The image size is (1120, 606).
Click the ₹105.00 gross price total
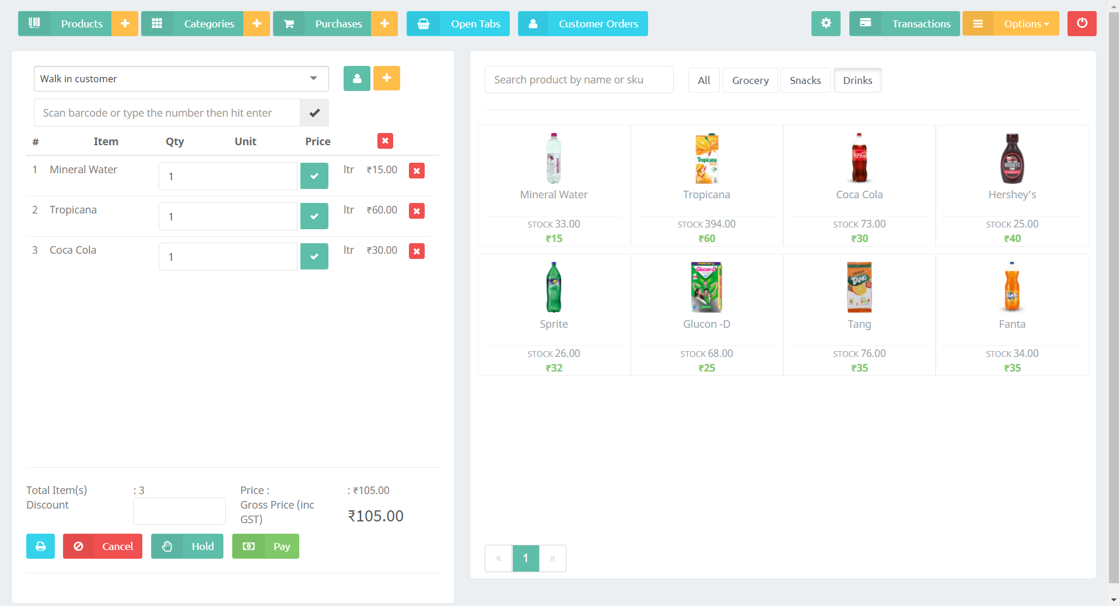click(x=376, y=516)
